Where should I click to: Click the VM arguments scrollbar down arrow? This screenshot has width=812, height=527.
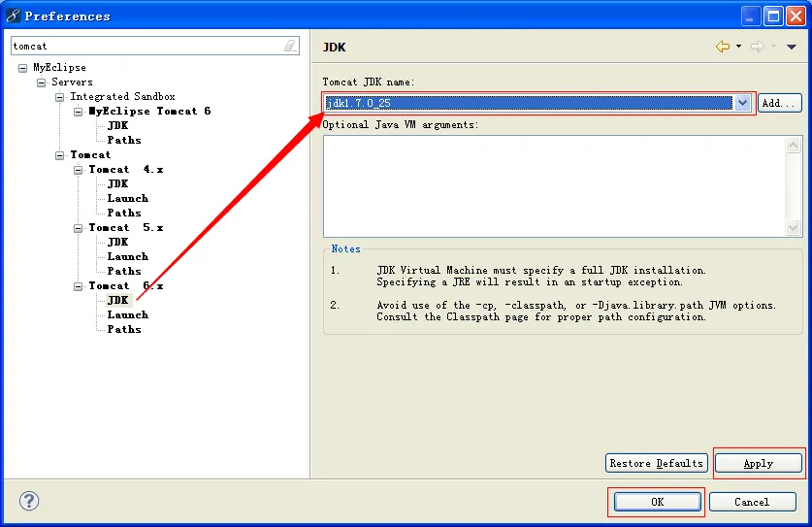pyautogui.click(x=793, y=227)
